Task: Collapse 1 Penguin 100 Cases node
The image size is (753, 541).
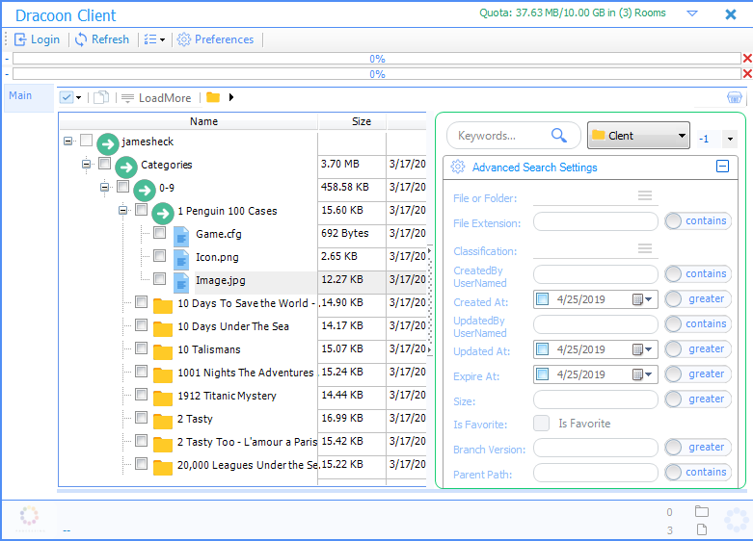Action: (123, 211)
